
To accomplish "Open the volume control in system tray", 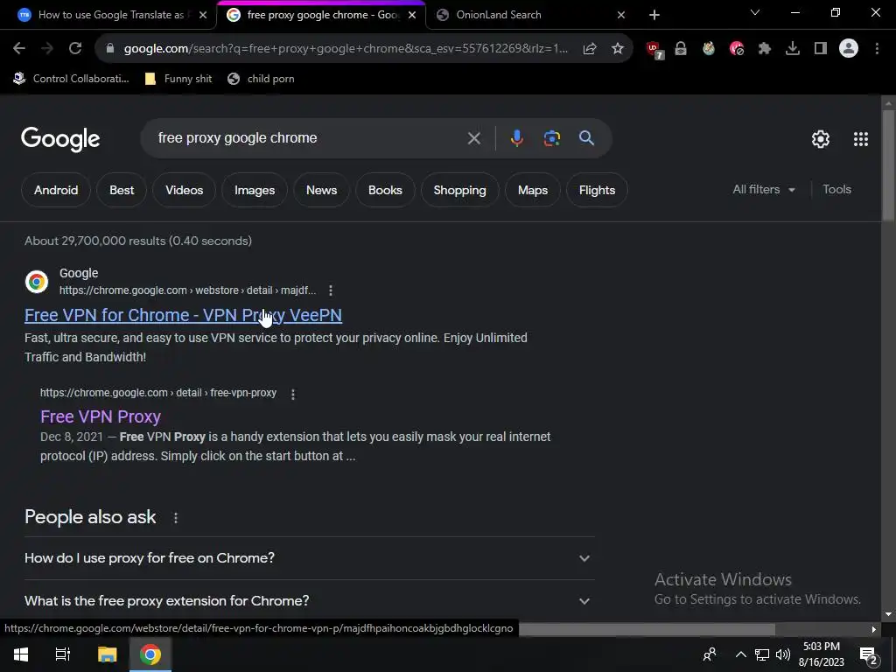I will [783, 654].
